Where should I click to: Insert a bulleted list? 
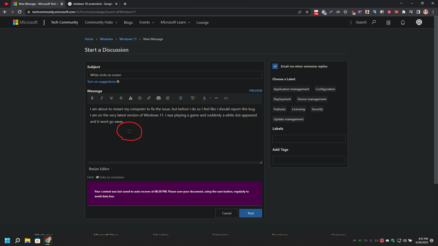click(181, 98)
